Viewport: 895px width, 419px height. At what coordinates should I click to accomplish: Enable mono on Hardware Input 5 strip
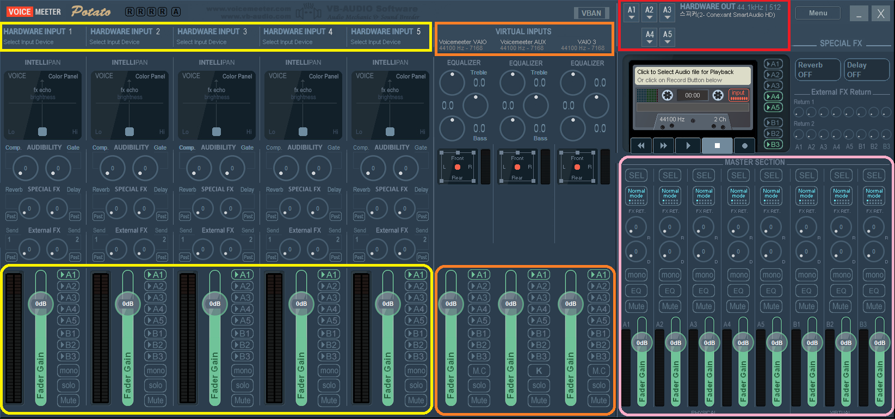[x=416, y=371]
